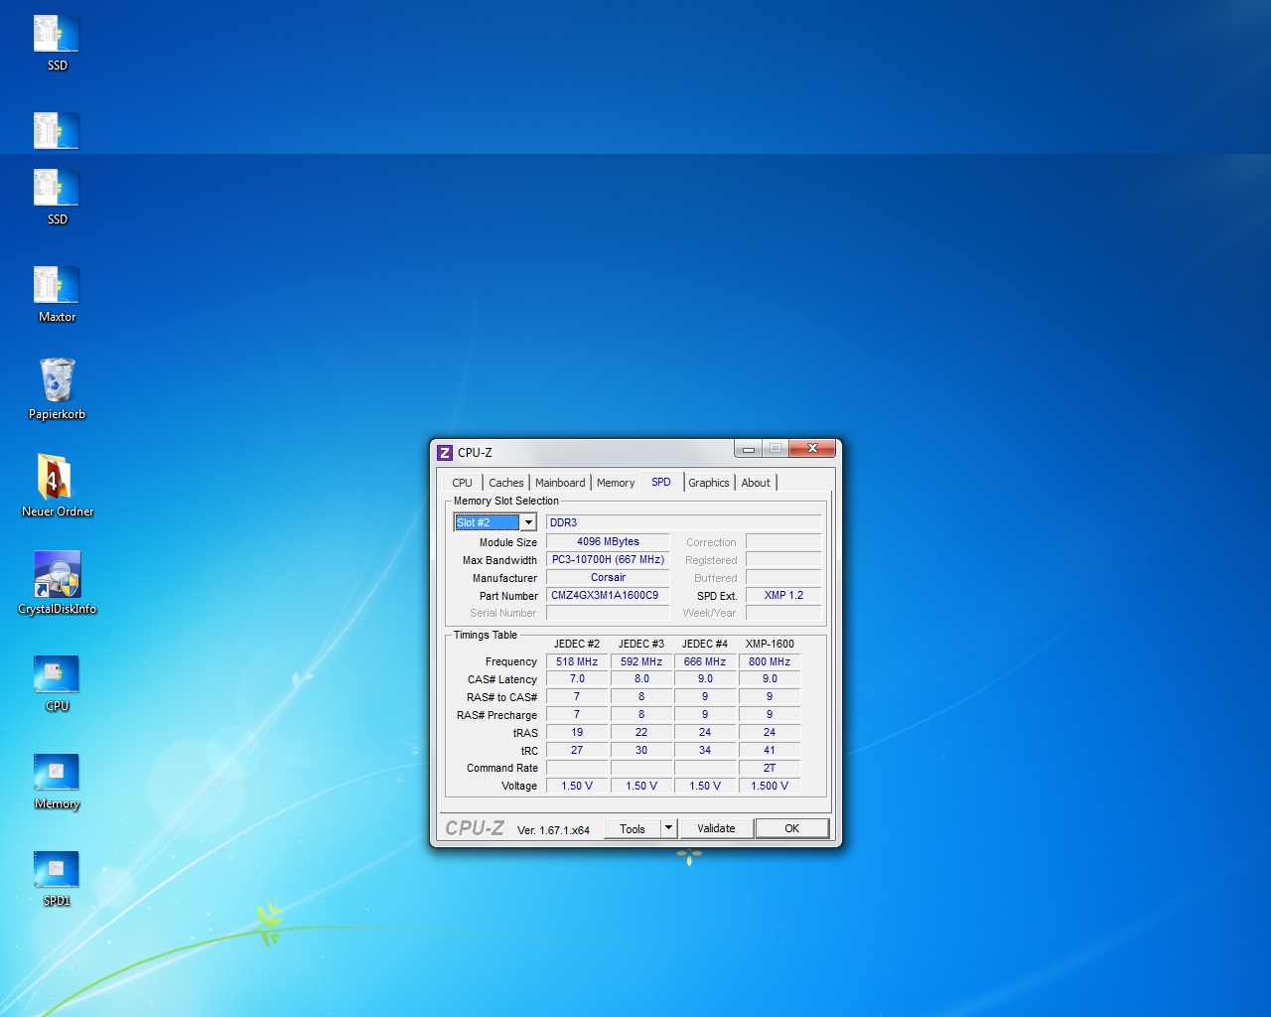
Task: Click the tRC value 41
Action: coord(770,751)
